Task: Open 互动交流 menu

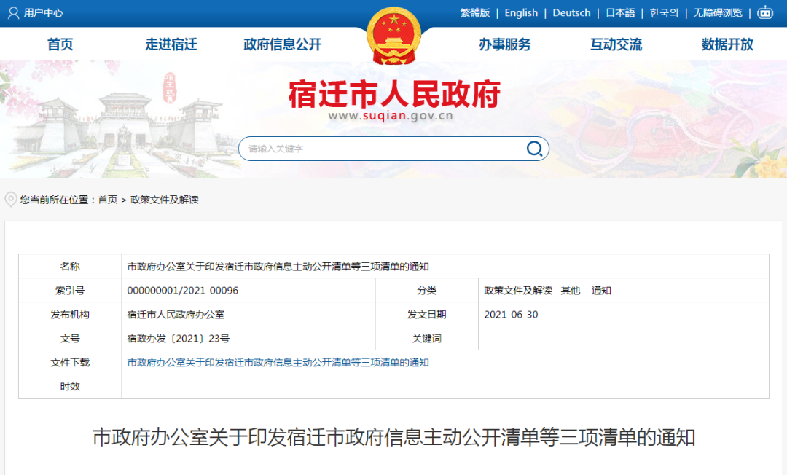Action: (616, 44)
